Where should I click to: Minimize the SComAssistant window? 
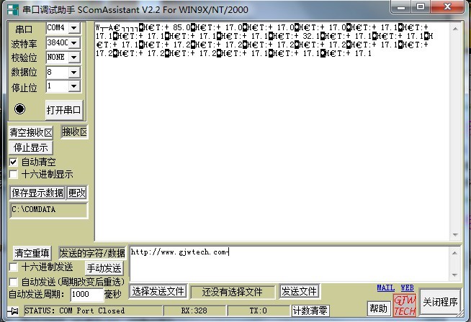402,6
